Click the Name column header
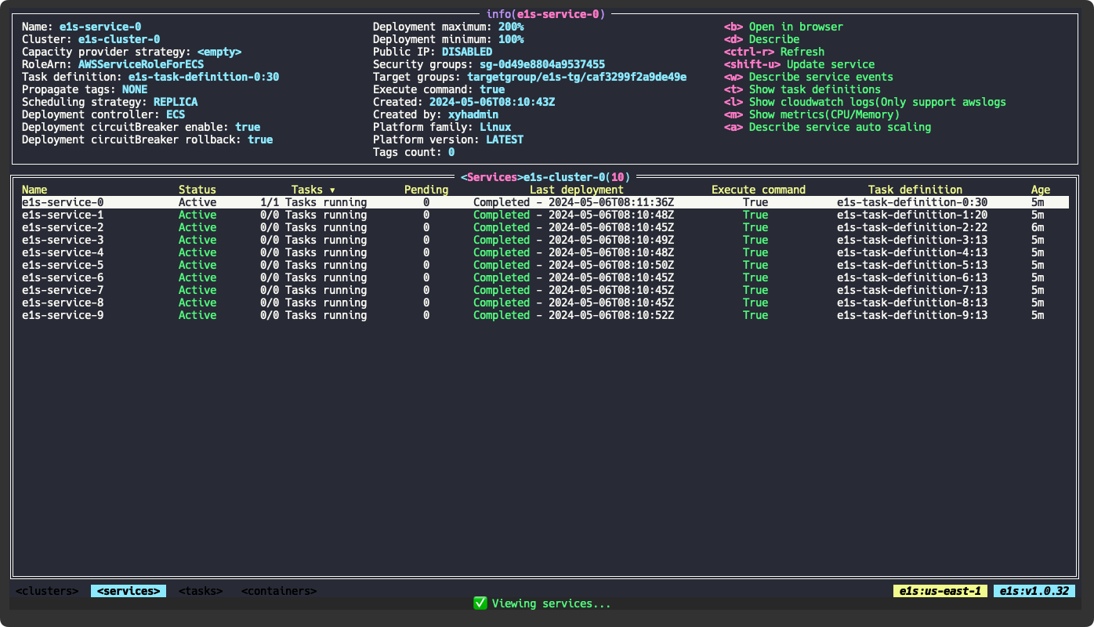 click(34, 190)
